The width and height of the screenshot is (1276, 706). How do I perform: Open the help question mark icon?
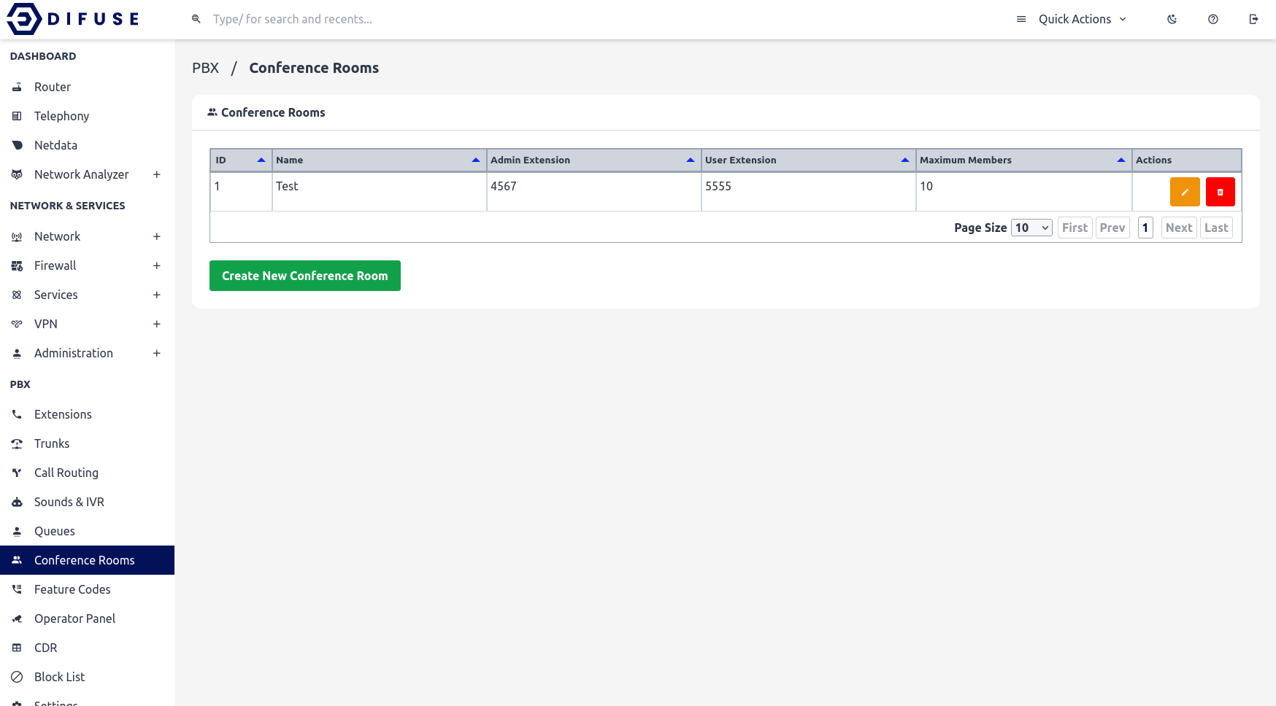click(1213, 19)
